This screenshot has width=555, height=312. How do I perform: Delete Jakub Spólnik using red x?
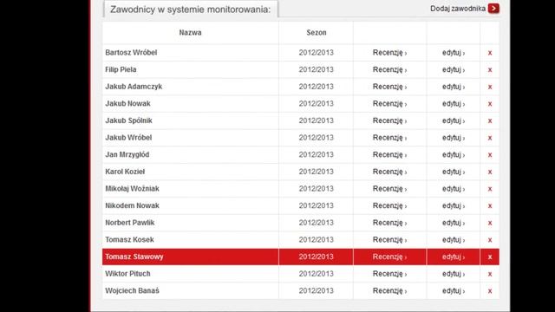click(490, 120)
